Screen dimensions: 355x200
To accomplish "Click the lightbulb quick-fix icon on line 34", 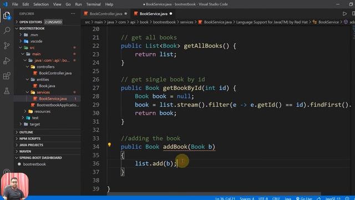I will point(109,144).
